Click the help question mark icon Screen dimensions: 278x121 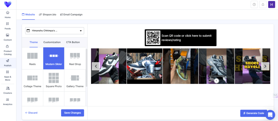pyautogui.click(x=254, y=5)
